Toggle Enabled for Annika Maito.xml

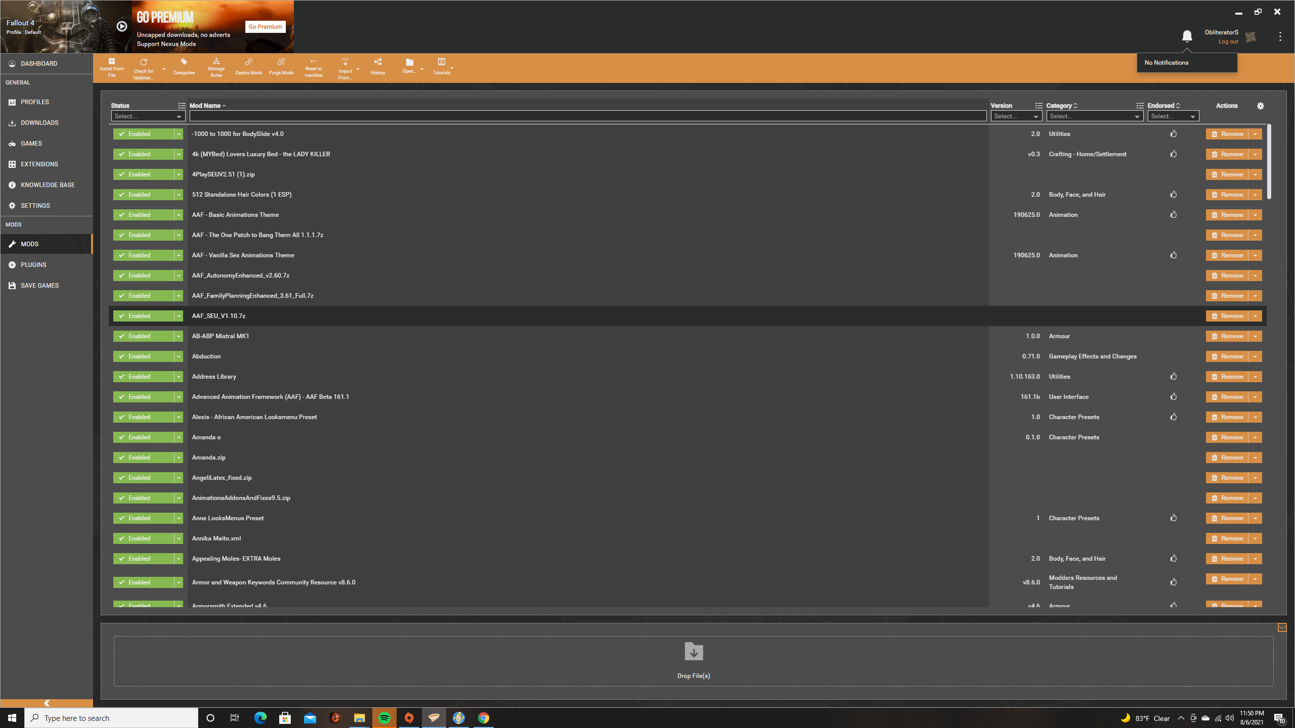(x=143, y=538)
